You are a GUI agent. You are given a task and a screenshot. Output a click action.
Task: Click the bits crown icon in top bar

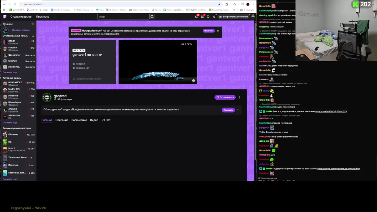coord(214,16)
